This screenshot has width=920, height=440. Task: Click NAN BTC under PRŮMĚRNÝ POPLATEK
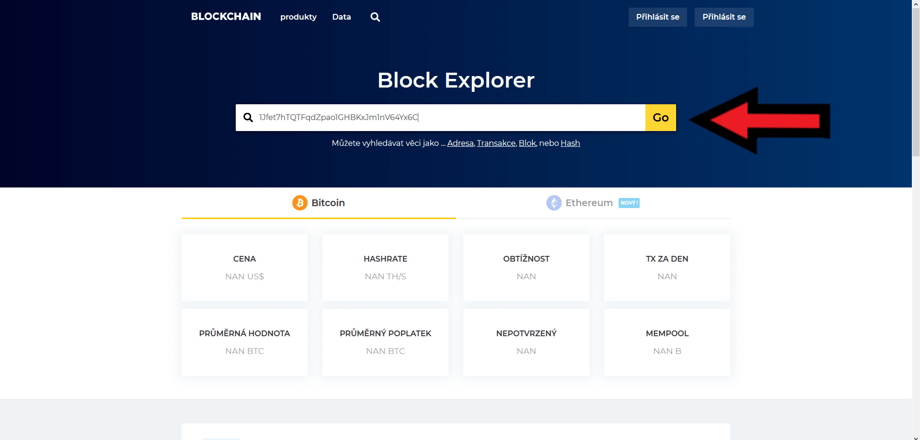[x=385, y=351]
